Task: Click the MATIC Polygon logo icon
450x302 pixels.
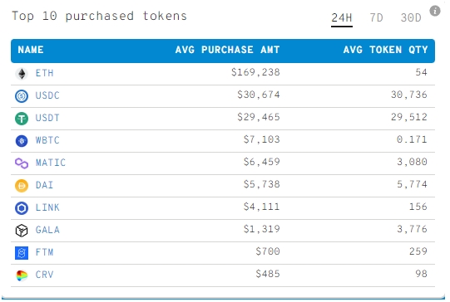Action: (x=22, y=163)
